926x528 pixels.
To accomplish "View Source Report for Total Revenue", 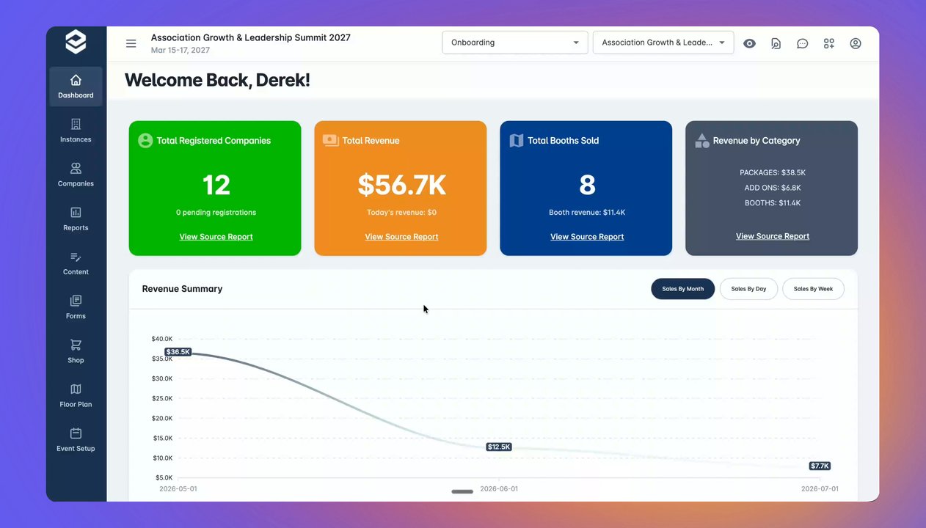I will (401, 237).
